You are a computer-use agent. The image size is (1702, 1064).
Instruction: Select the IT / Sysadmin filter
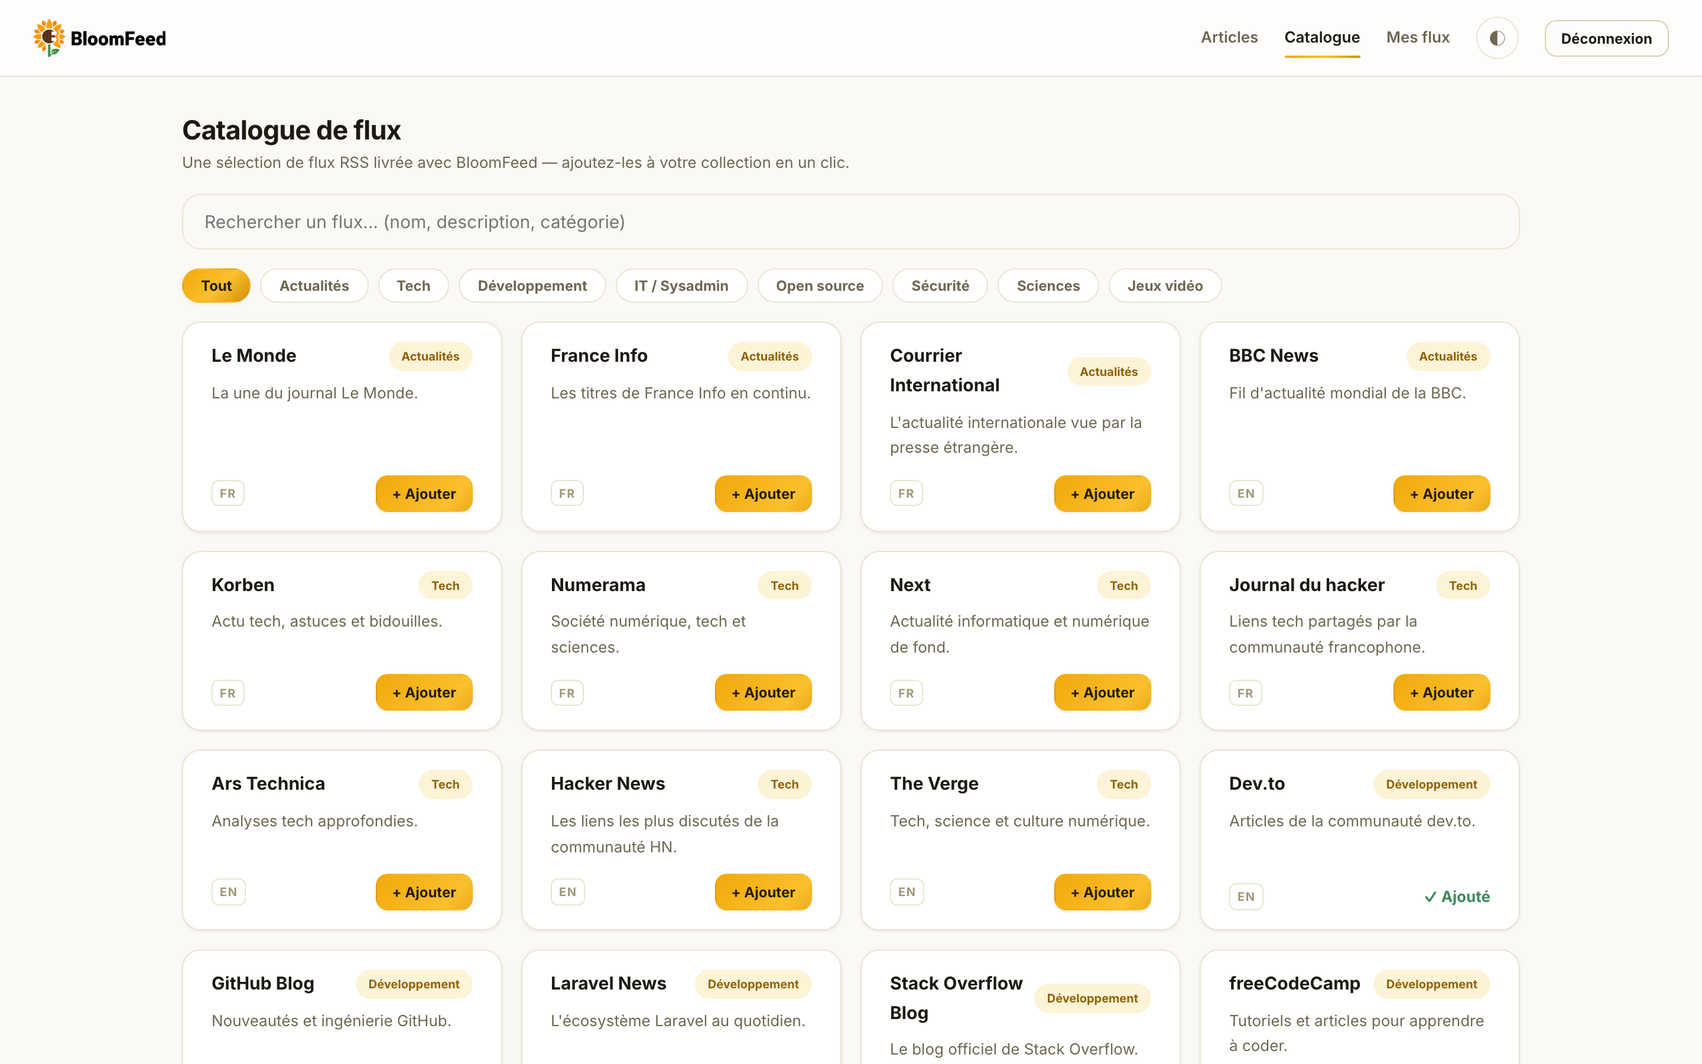click(681, 286)
